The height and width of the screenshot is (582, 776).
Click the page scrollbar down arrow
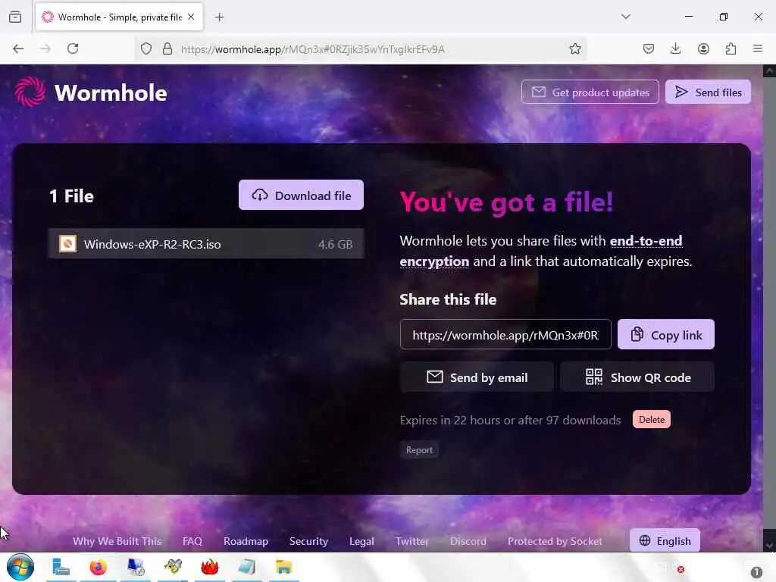(769, 546)
